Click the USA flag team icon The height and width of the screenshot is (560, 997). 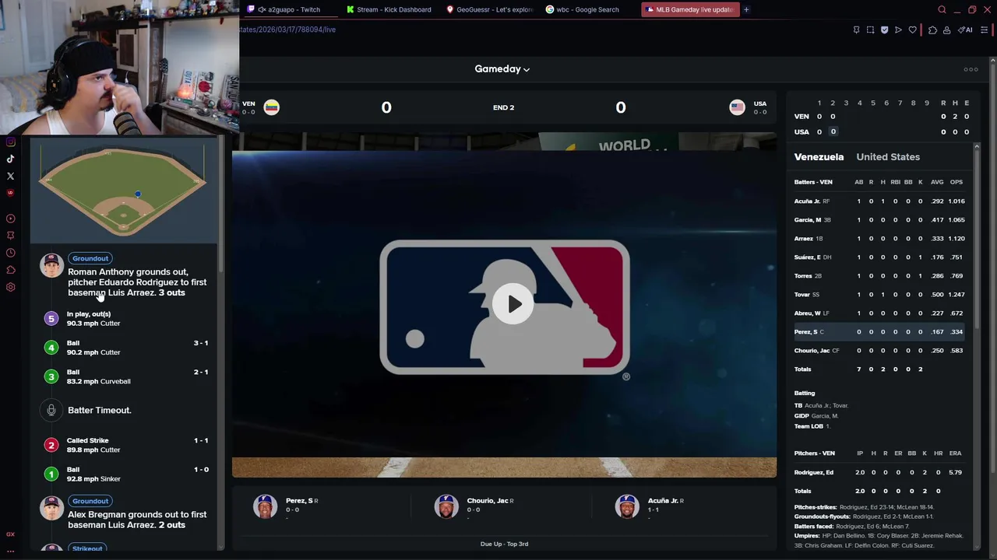[737, 107]
